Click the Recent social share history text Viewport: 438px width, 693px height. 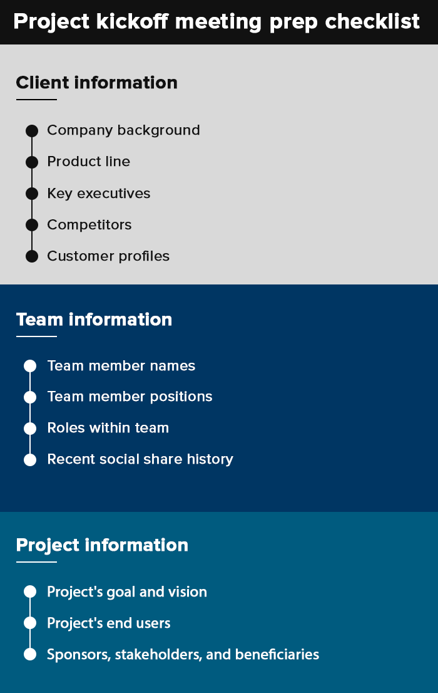(140, 459)
